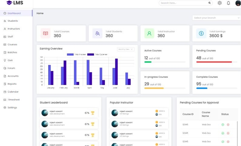The image size is (241, 146).
Task: Open the Timesheet sidebar item
Action: coord(14,100)
